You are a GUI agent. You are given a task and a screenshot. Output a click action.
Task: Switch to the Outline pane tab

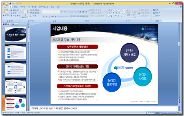coord(13,24)
